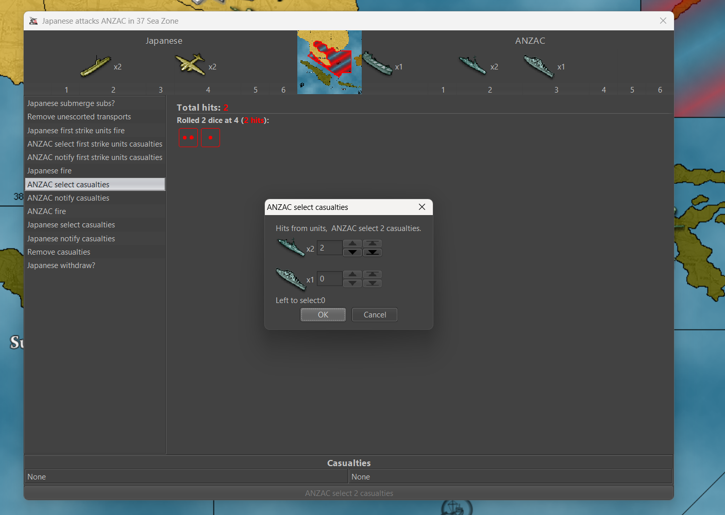Select 'ANZAC select first strike units casualties' step

[x=95, y=144]
